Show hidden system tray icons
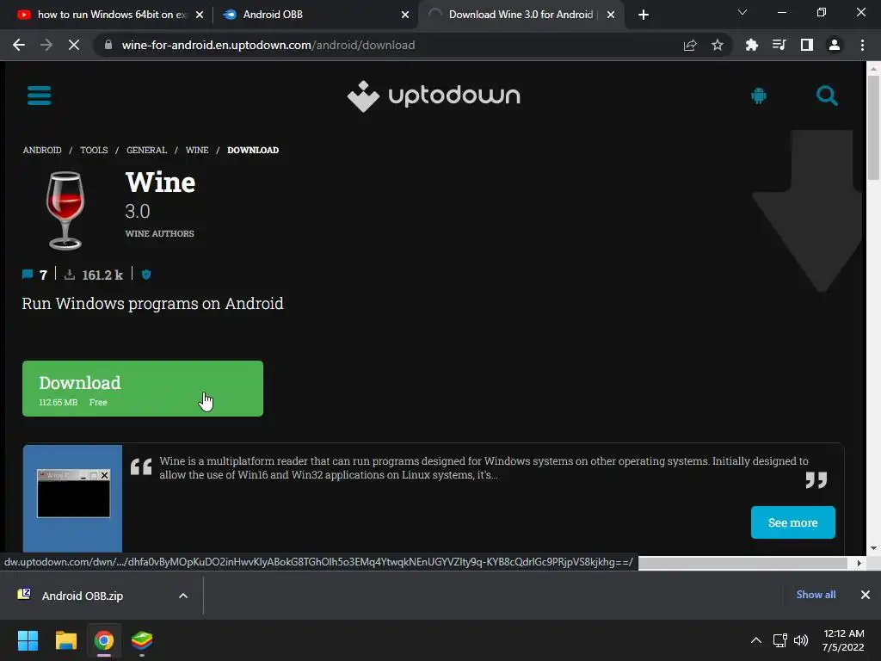 click(756, 640)
